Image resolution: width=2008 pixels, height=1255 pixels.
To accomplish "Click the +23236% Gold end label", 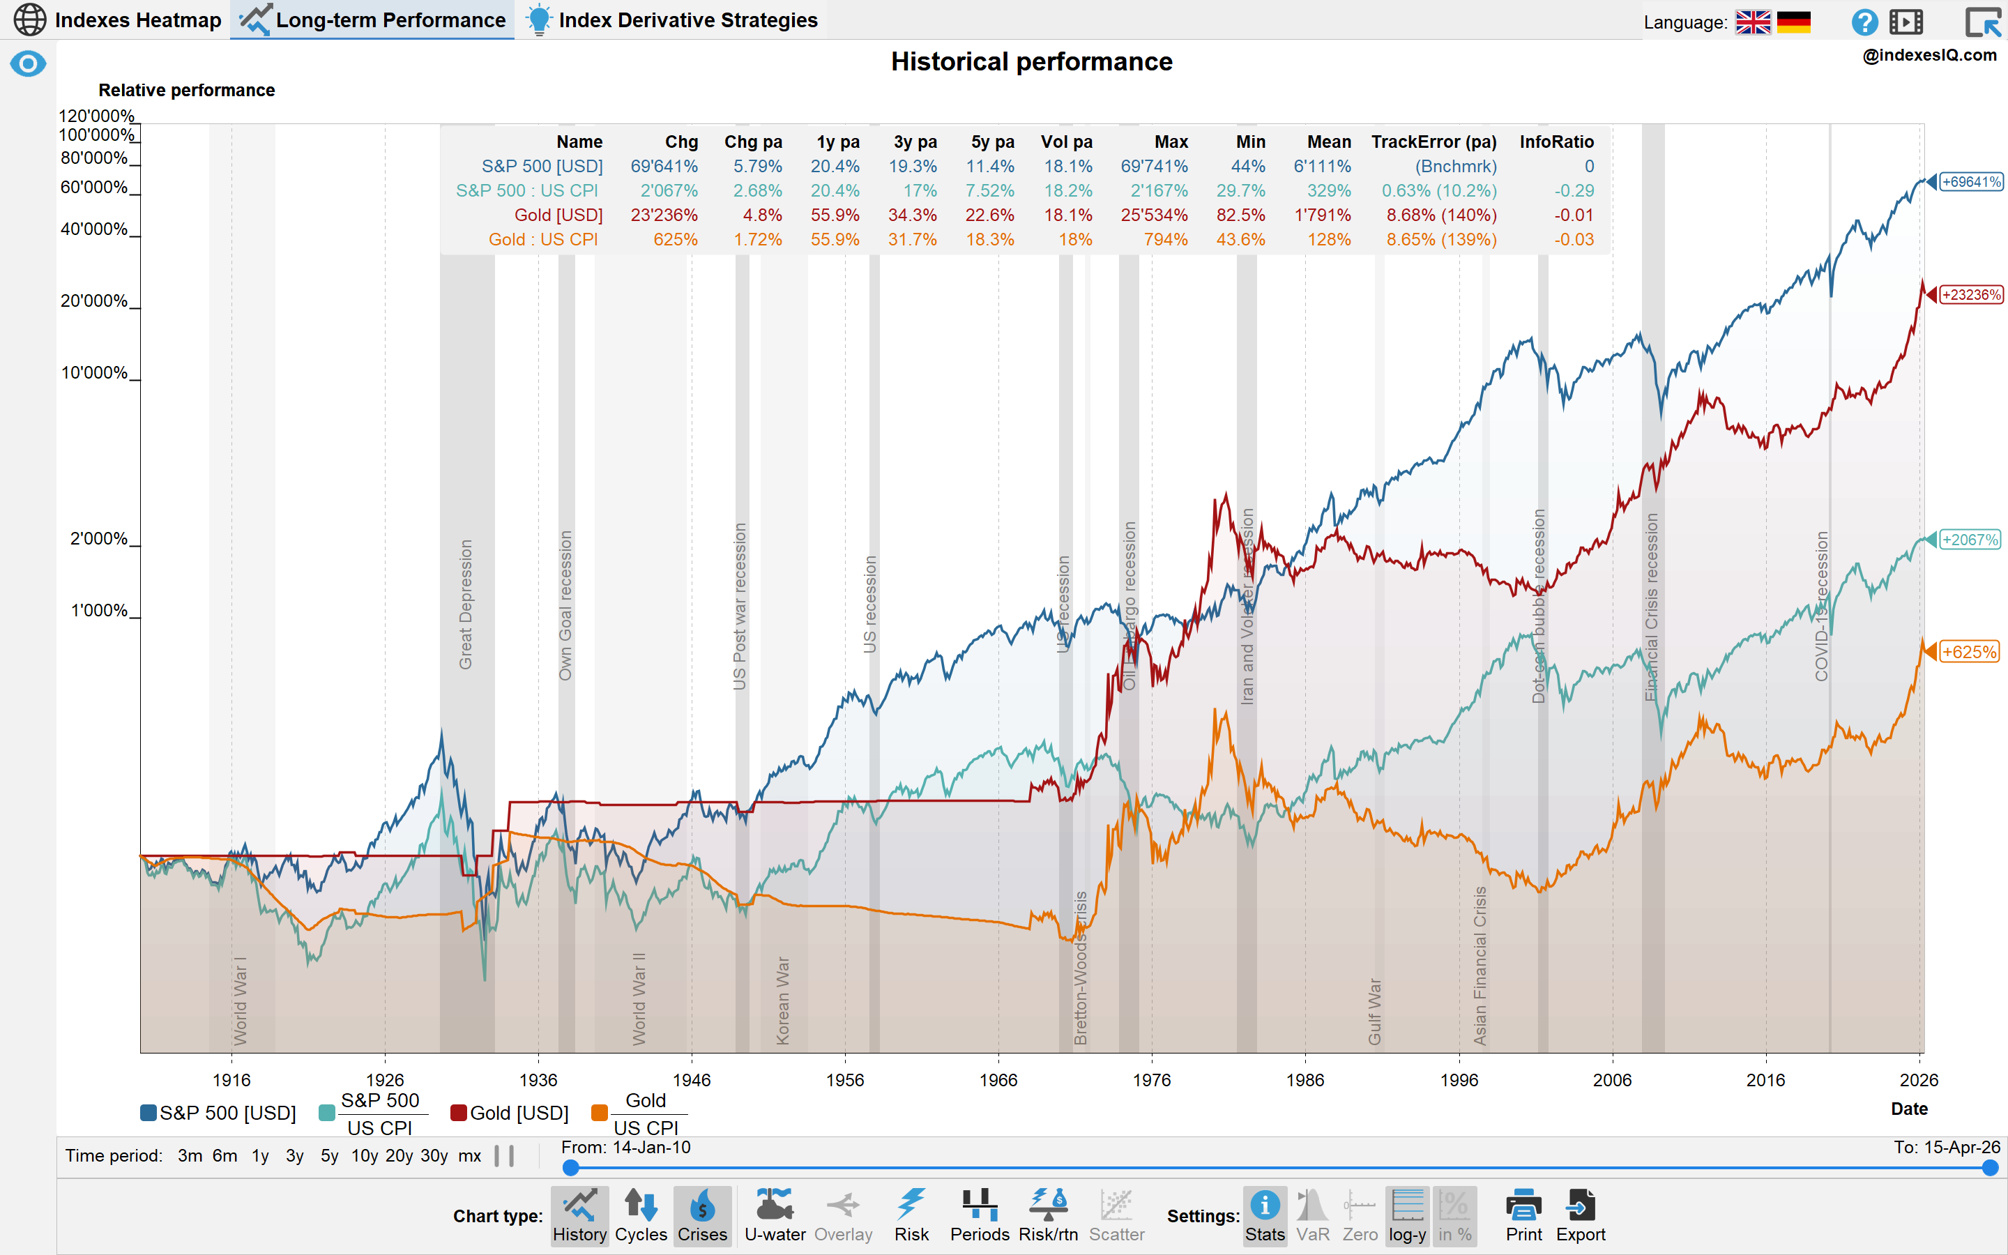I will click(x=1972, y=295).
